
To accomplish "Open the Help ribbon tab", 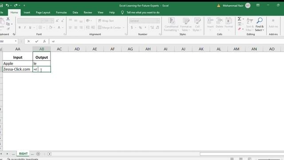I will coord(112,12).
